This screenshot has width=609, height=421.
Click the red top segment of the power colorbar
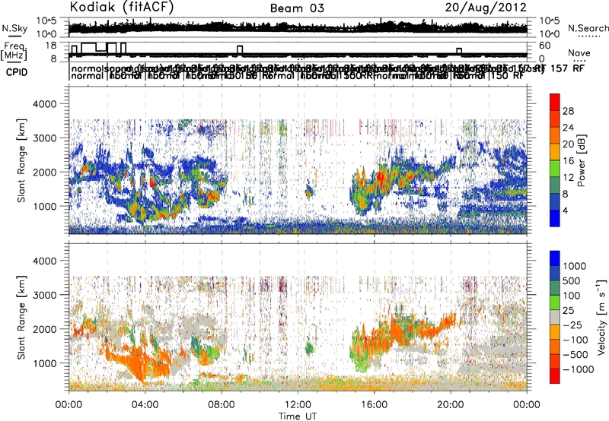[x=555, y=102]
